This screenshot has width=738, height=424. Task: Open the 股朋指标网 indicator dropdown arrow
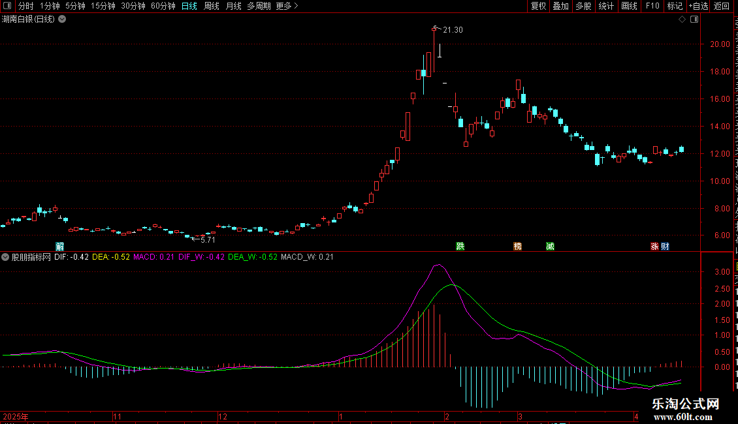pos(5,257)
